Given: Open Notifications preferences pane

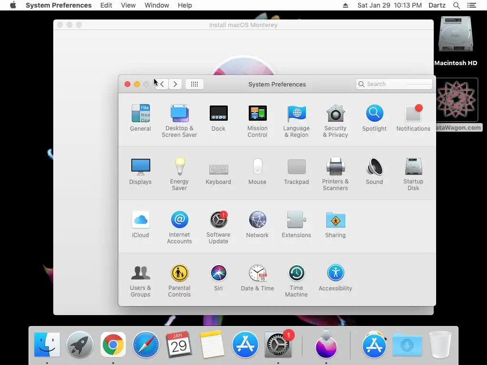Looking at the screenshot, I should [413, 118].
